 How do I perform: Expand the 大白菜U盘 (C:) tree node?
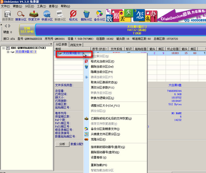click(x=8, y=52)
